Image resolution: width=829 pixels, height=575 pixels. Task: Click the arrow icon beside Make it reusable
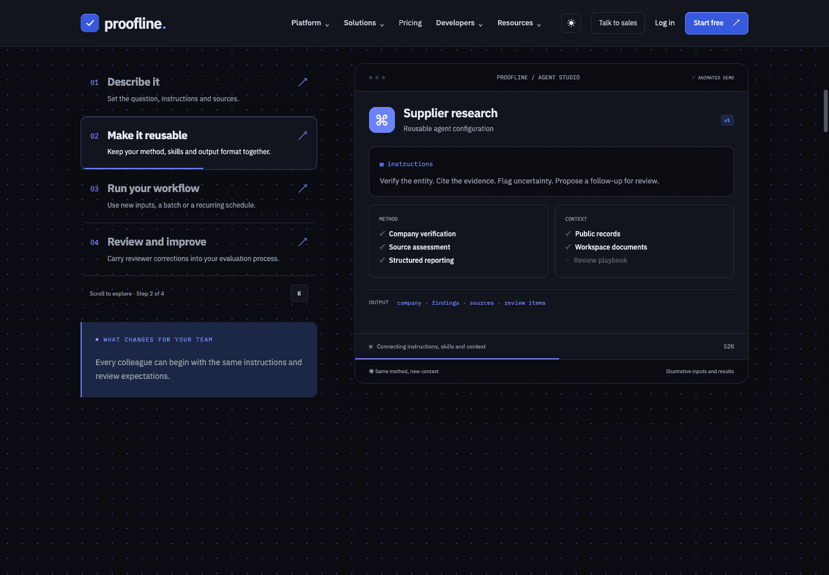point(303,136)
